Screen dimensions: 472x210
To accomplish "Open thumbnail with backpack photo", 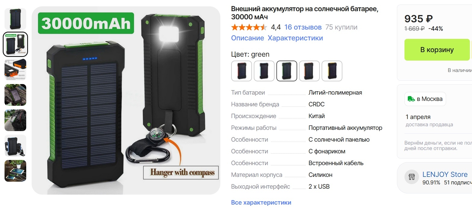I will [x=15, y=120].
